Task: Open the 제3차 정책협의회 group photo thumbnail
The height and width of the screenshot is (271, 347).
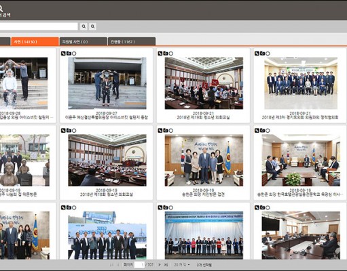Action: tap(301, 83)
